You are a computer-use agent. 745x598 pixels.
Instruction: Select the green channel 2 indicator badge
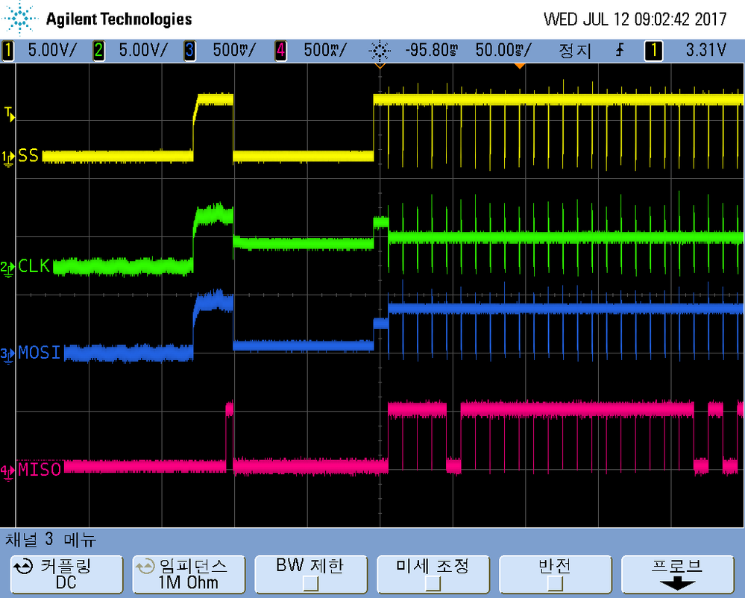[99, 51]
